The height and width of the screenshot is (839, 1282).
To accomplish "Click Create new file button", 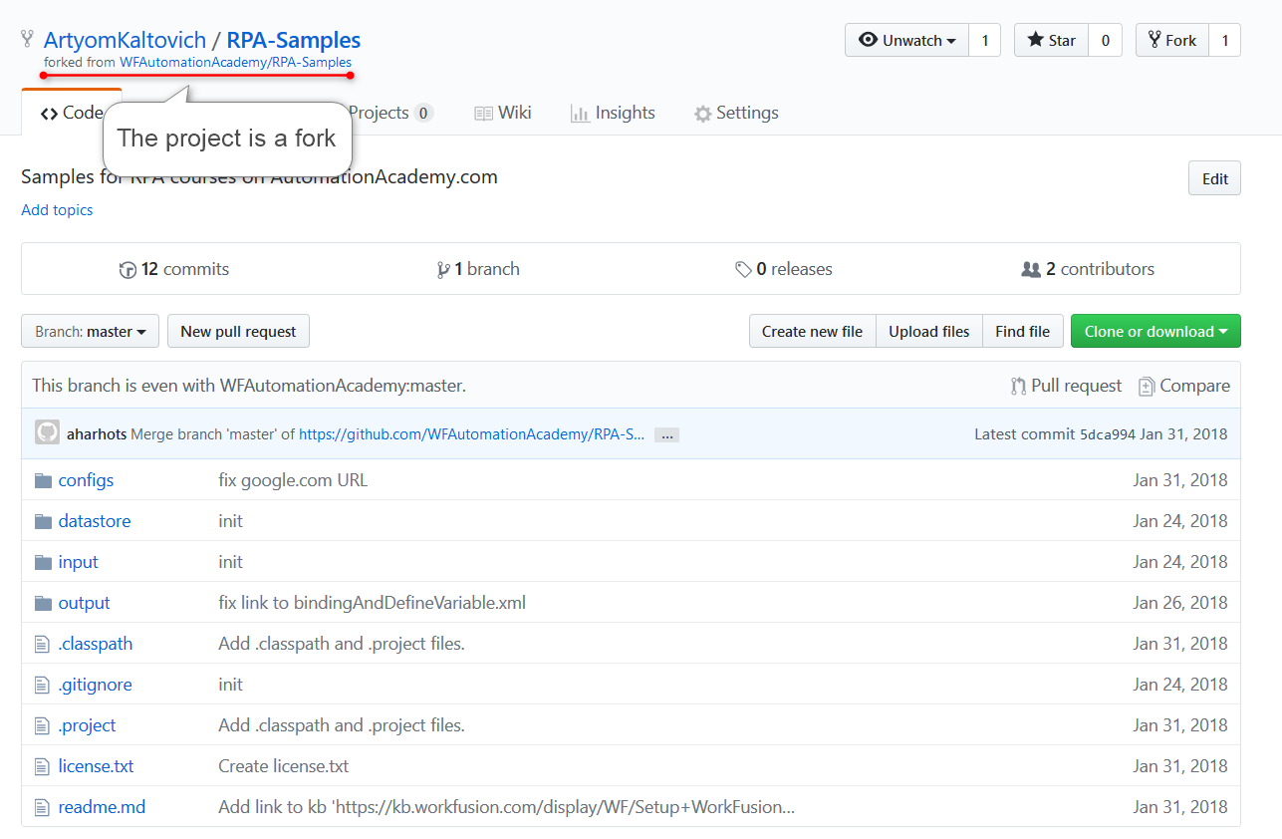I will point(813,332).
